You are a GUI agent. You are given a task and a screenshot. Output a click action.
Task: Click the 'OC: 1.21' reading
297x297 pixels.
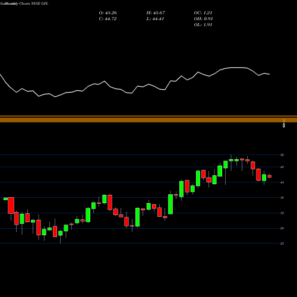[x=203, y=13]
